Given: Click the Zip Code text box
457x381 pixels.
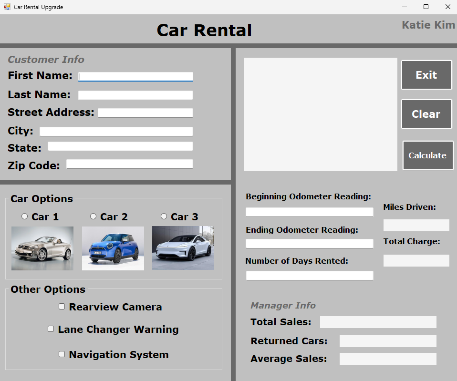Looking at the screenshot, I should 130,164.
